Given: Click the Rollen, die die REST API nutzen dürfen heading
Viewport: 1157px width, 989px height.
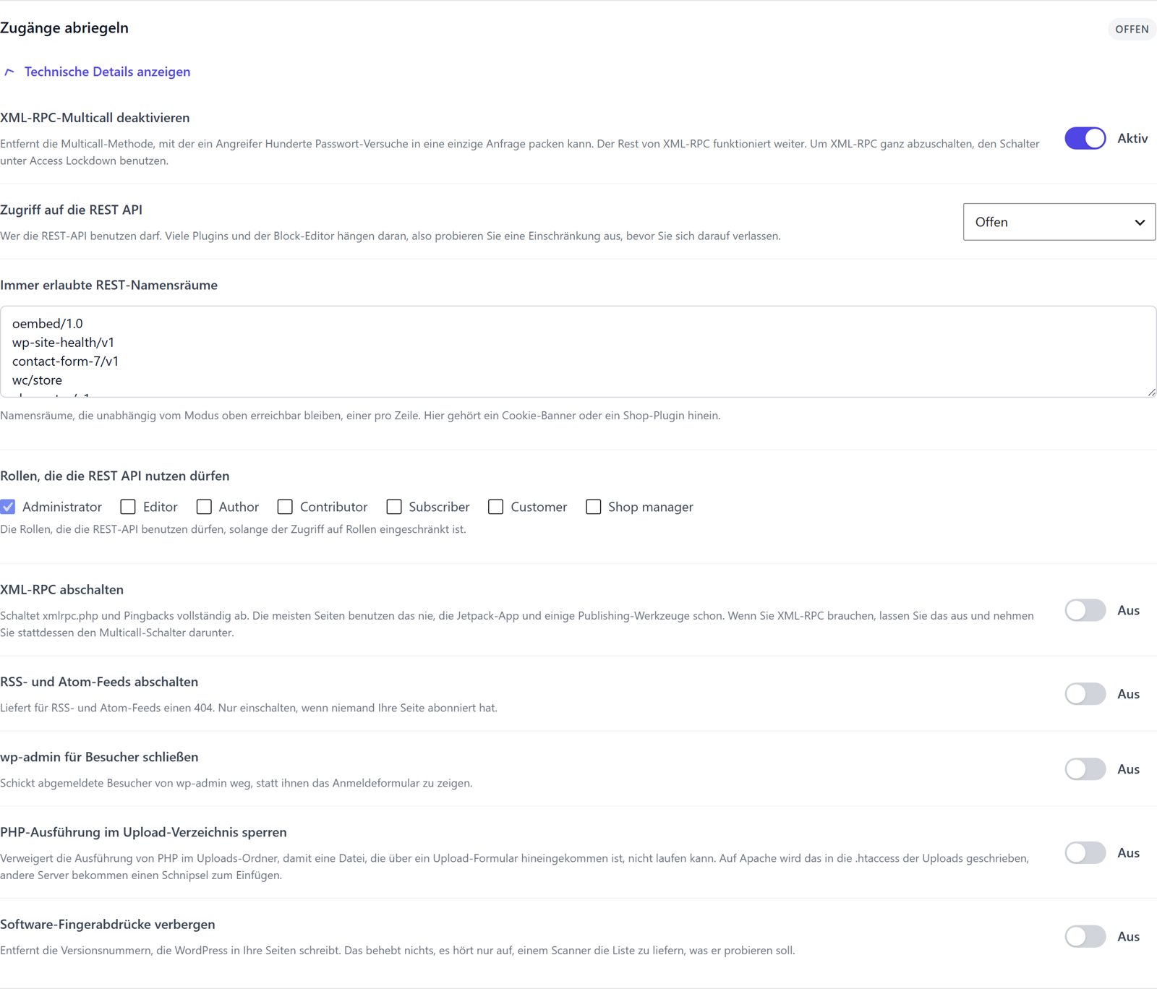Looking at the screenshot, I should (x=115, y=476).
